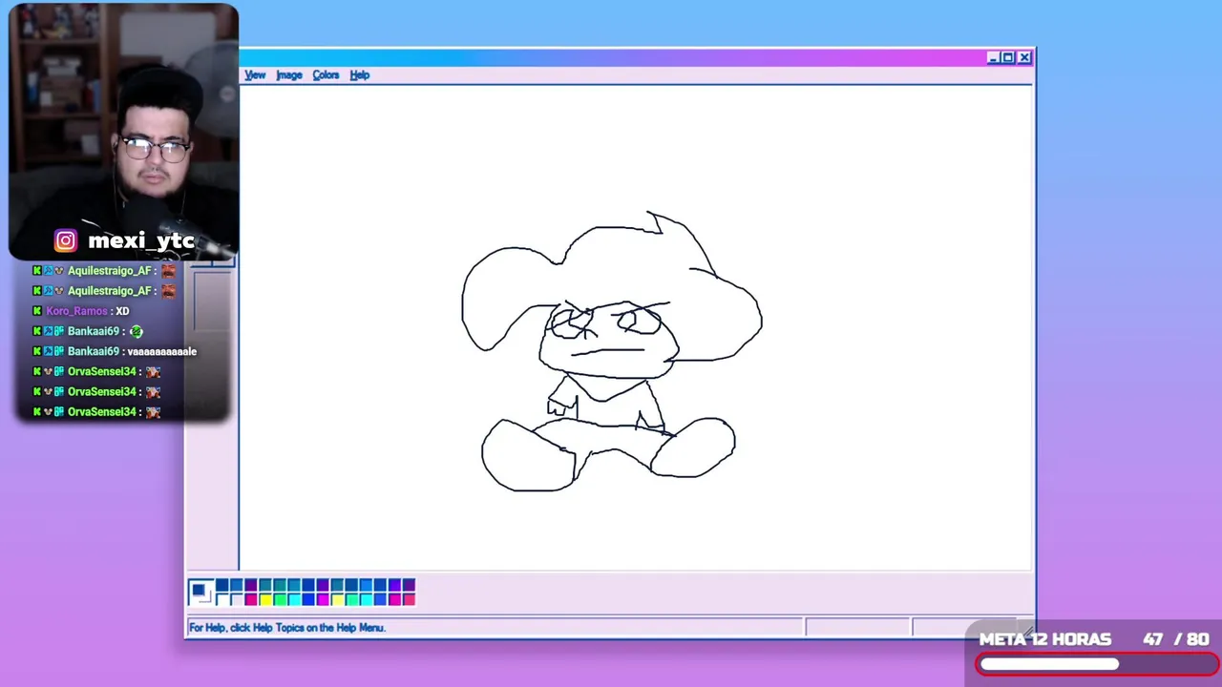
Task: Pick the light gray palette swatch
Action: (237, 599)
